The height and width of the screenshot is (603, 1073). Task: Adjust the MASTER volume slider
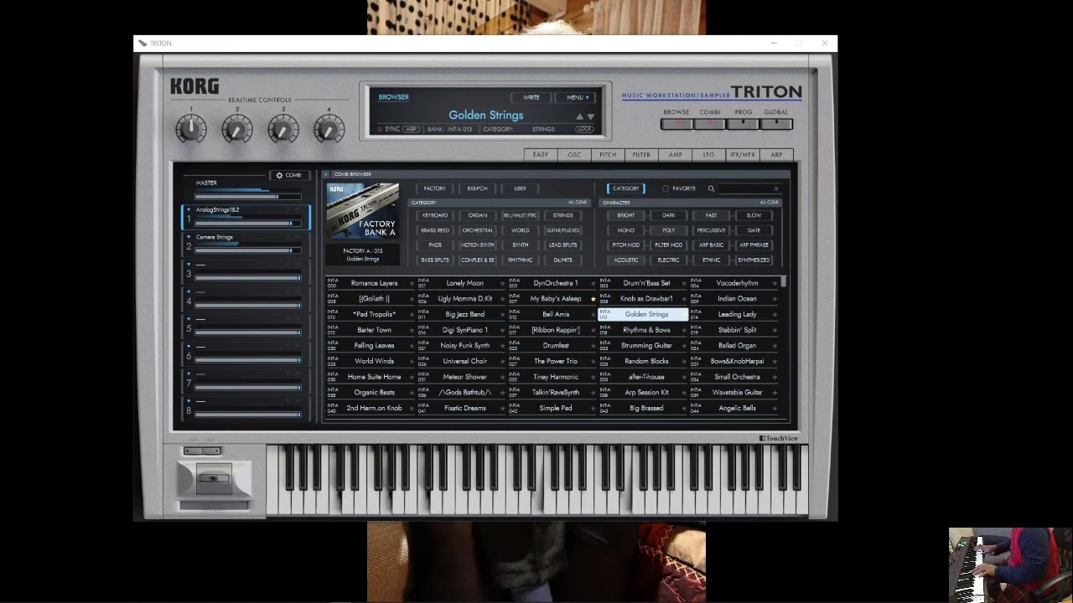point(247,197)
